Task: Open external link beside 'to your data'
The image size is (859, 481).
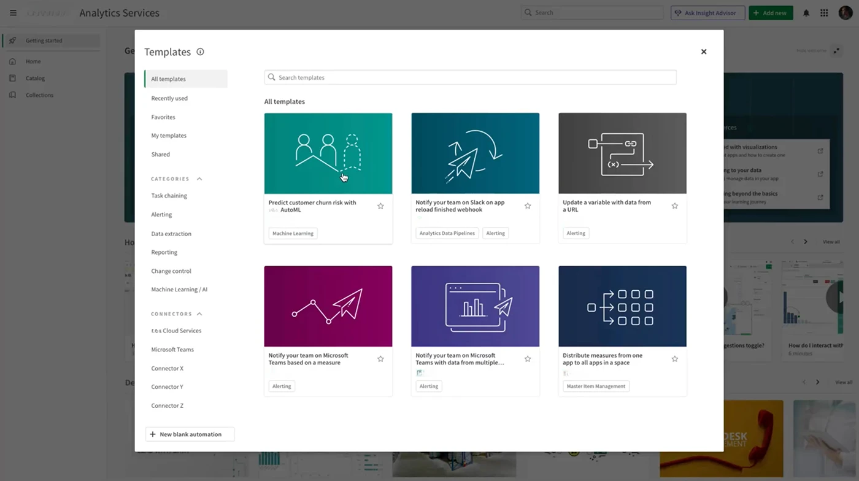Action: pos(820,174)
